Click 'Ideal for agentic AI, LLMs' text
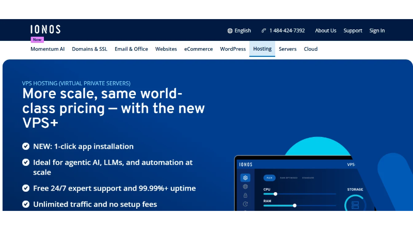Viewport: 413px width, 230px height. click(x=113, y=167)
